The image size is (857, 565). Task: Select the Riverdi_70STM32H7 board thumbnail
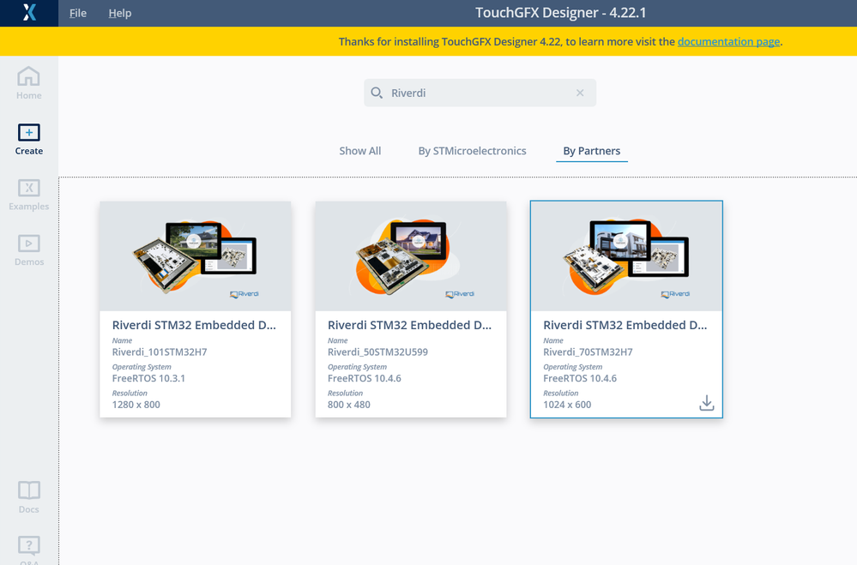tap(626, 256)
